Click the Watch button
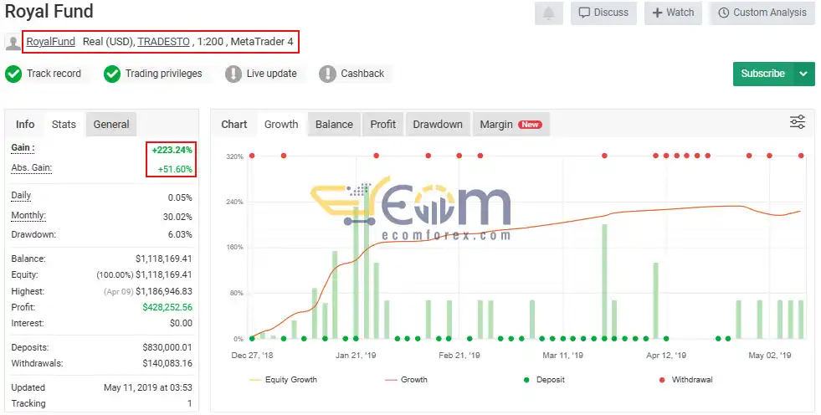The width and height of the screenshot is (821, 415). [x=674, y=13]
